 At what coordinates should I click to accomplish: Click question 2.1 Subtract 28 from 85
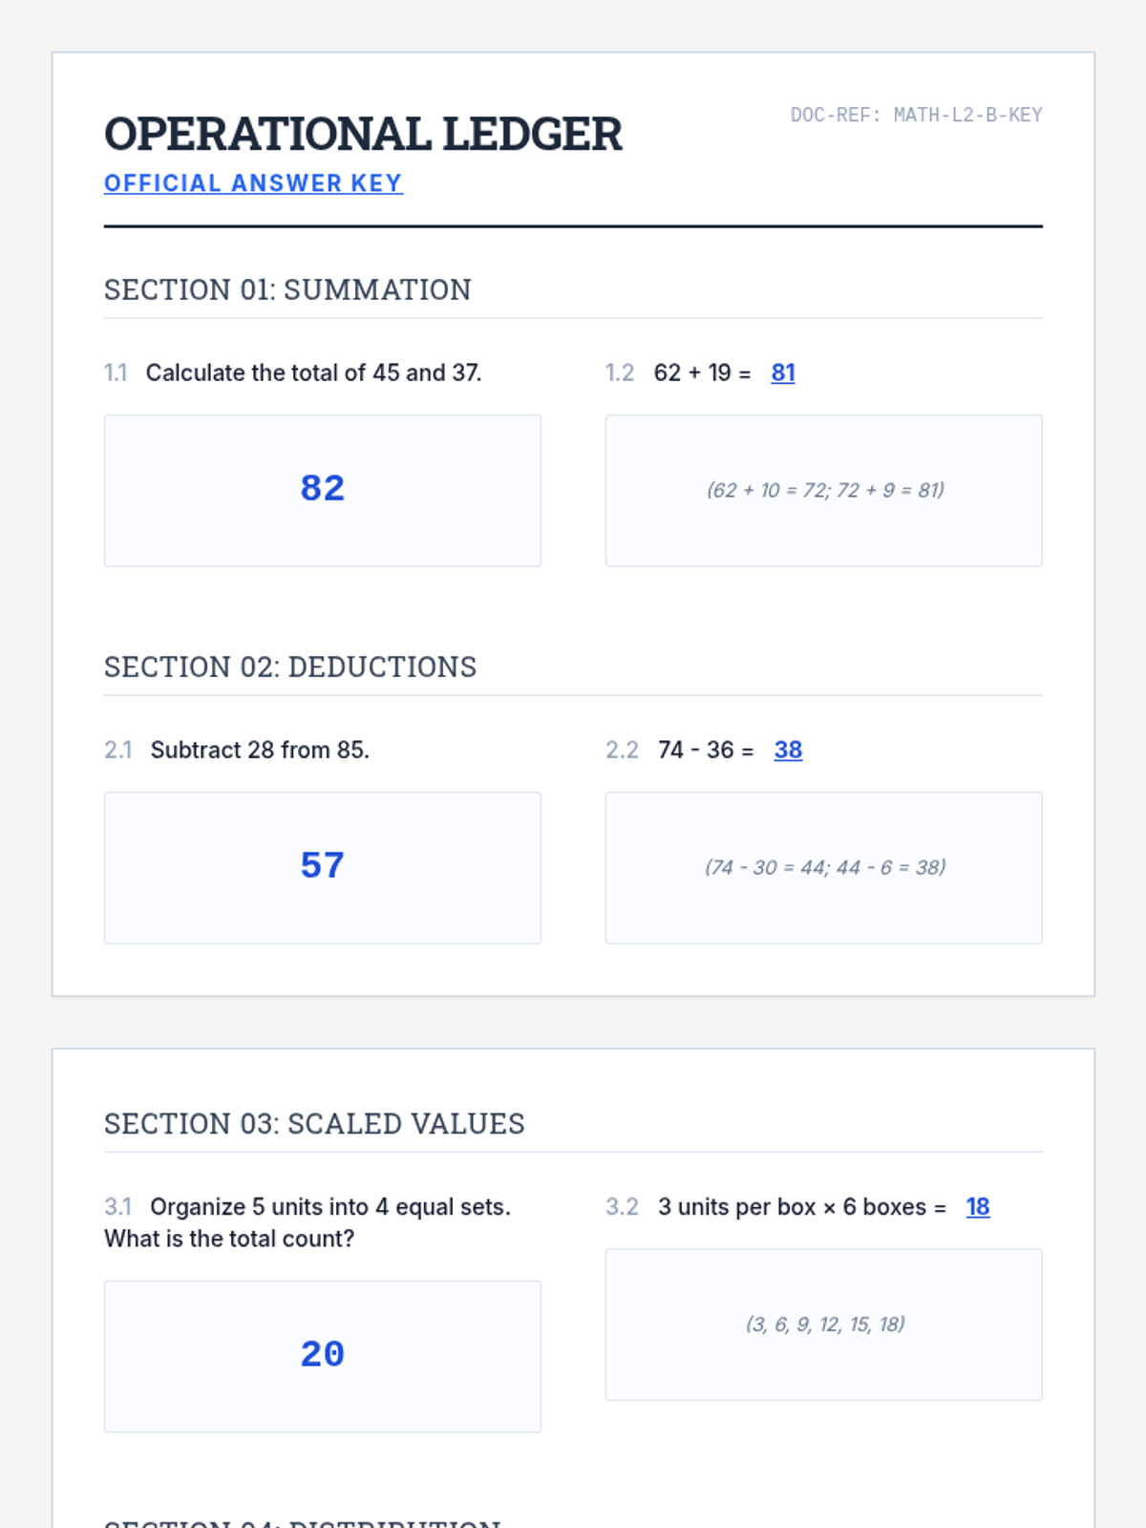click(x=237, y=750)
